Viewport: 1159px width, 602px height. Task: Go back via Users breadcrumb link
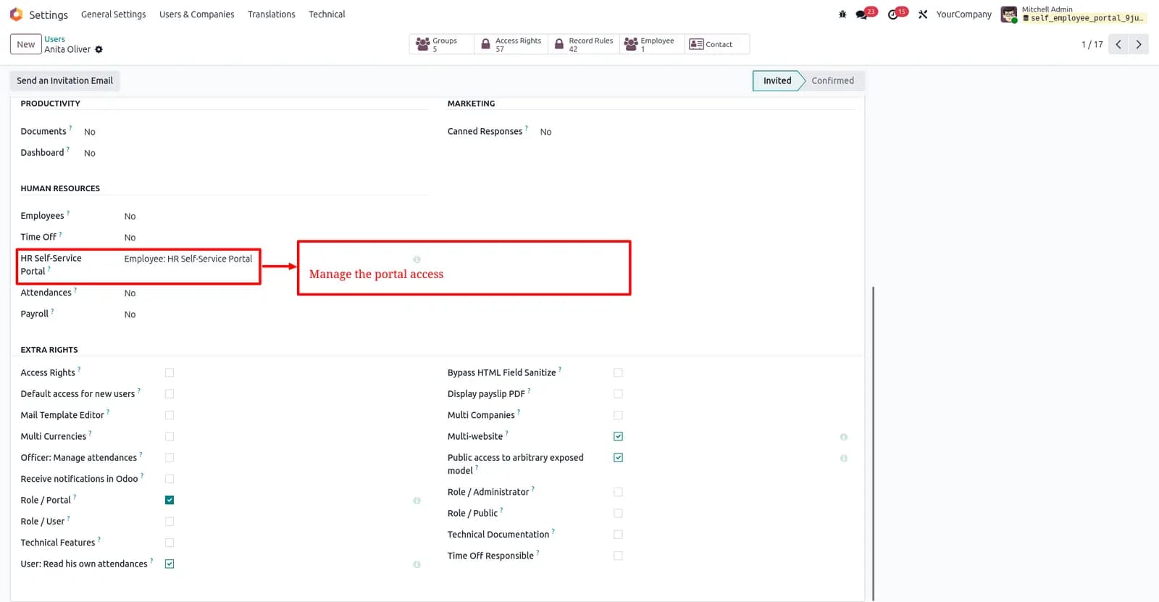click(x=54, y=39)
